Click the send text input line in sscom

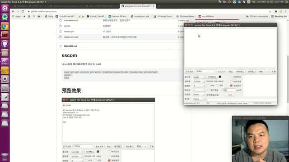[242, 99]
